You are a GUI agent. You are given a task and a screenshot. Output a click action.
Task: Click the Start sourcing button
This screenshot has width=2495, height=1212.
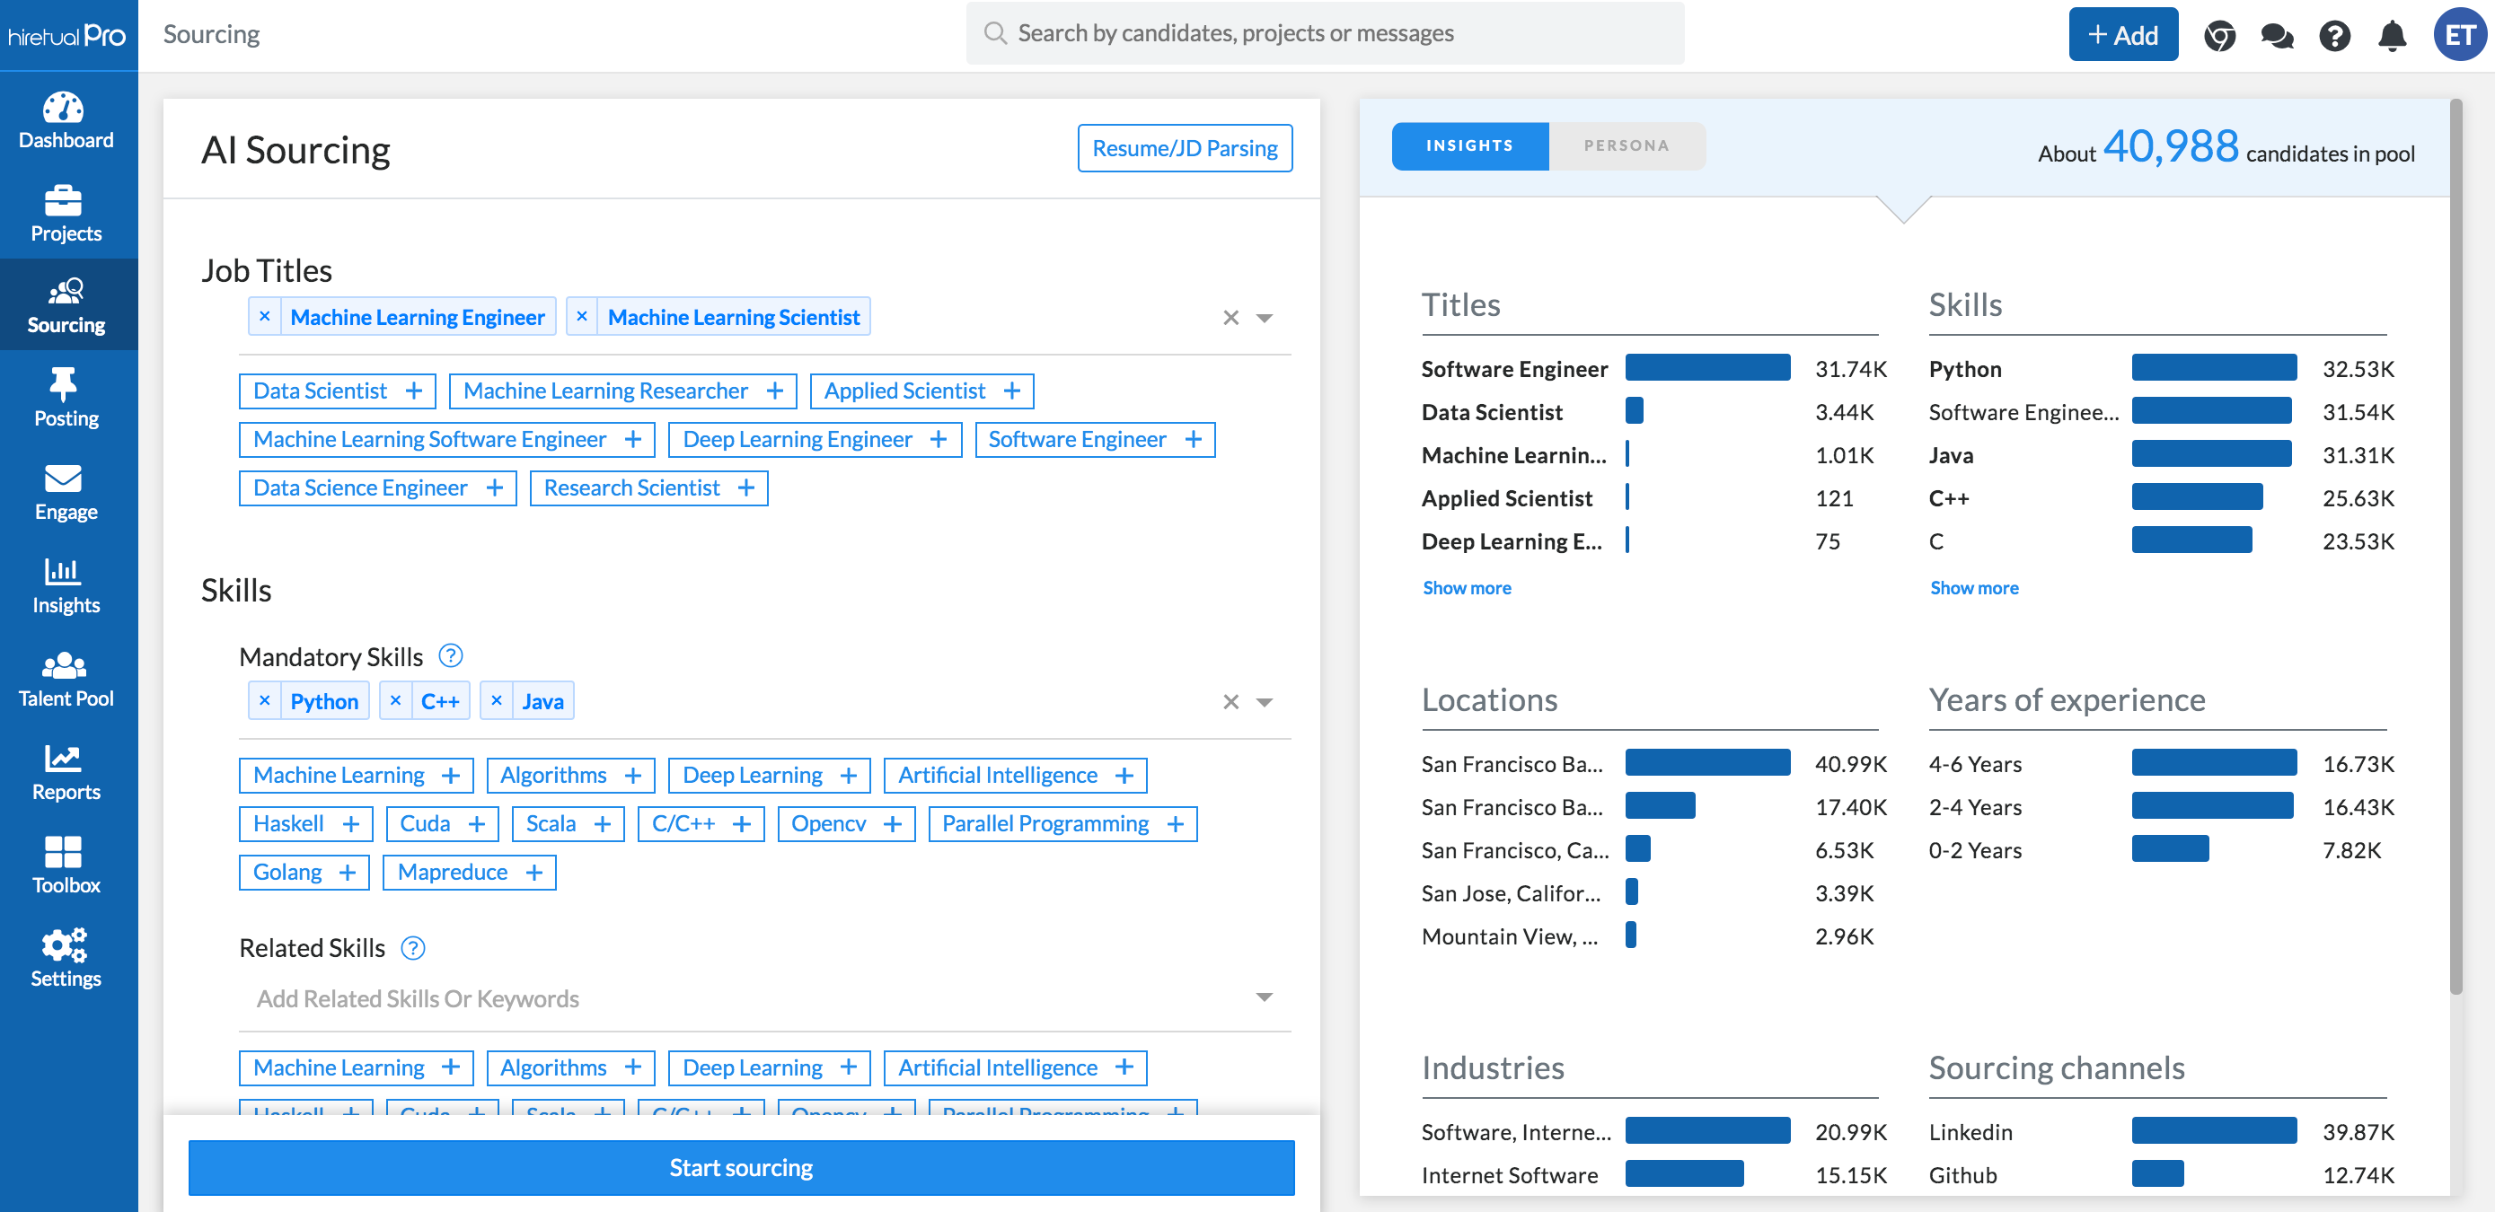pos(741,1167)
